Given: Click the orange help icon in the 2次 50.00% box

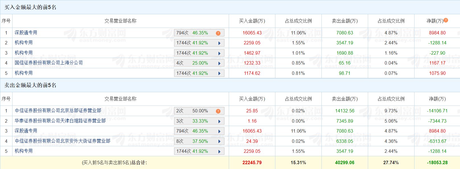Looking at the screenshot, I should pos(218,111).
